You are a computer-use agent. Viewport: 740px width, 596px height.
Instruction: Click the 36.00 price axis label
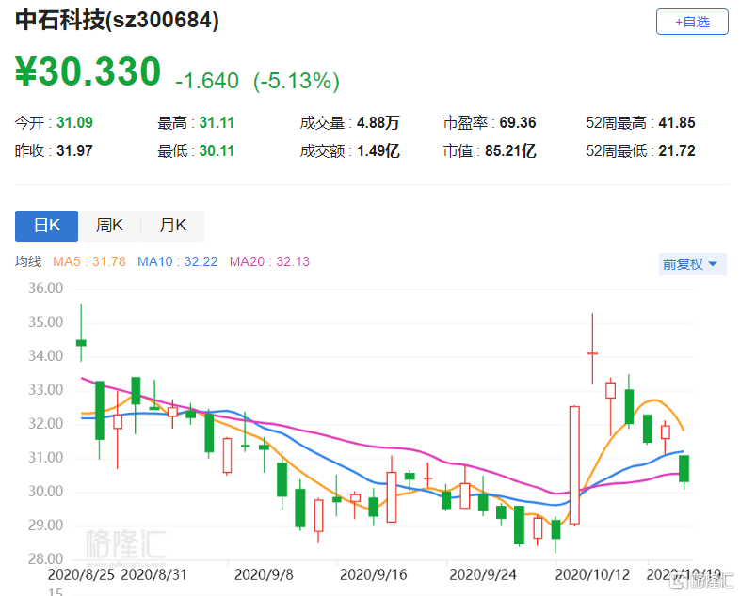click(45, 289)
